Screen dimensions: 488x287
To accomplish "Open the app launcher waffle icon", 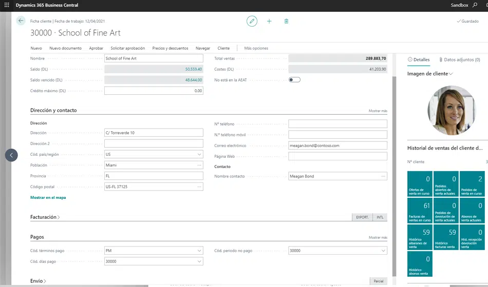I will (7, 5).
